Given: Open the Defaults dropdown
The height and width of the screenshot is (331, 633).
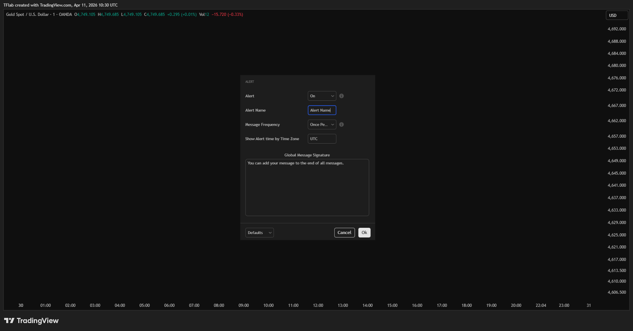Looking at the screenshot, I should 259,233.
